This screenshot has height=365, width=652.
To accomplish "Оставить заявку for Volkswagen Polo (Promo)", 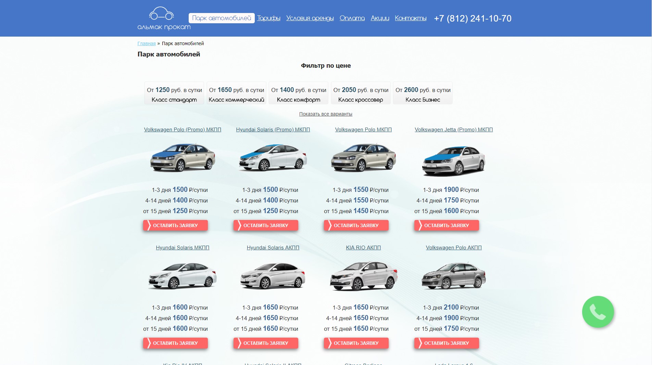I will click(x=175, y=225).
